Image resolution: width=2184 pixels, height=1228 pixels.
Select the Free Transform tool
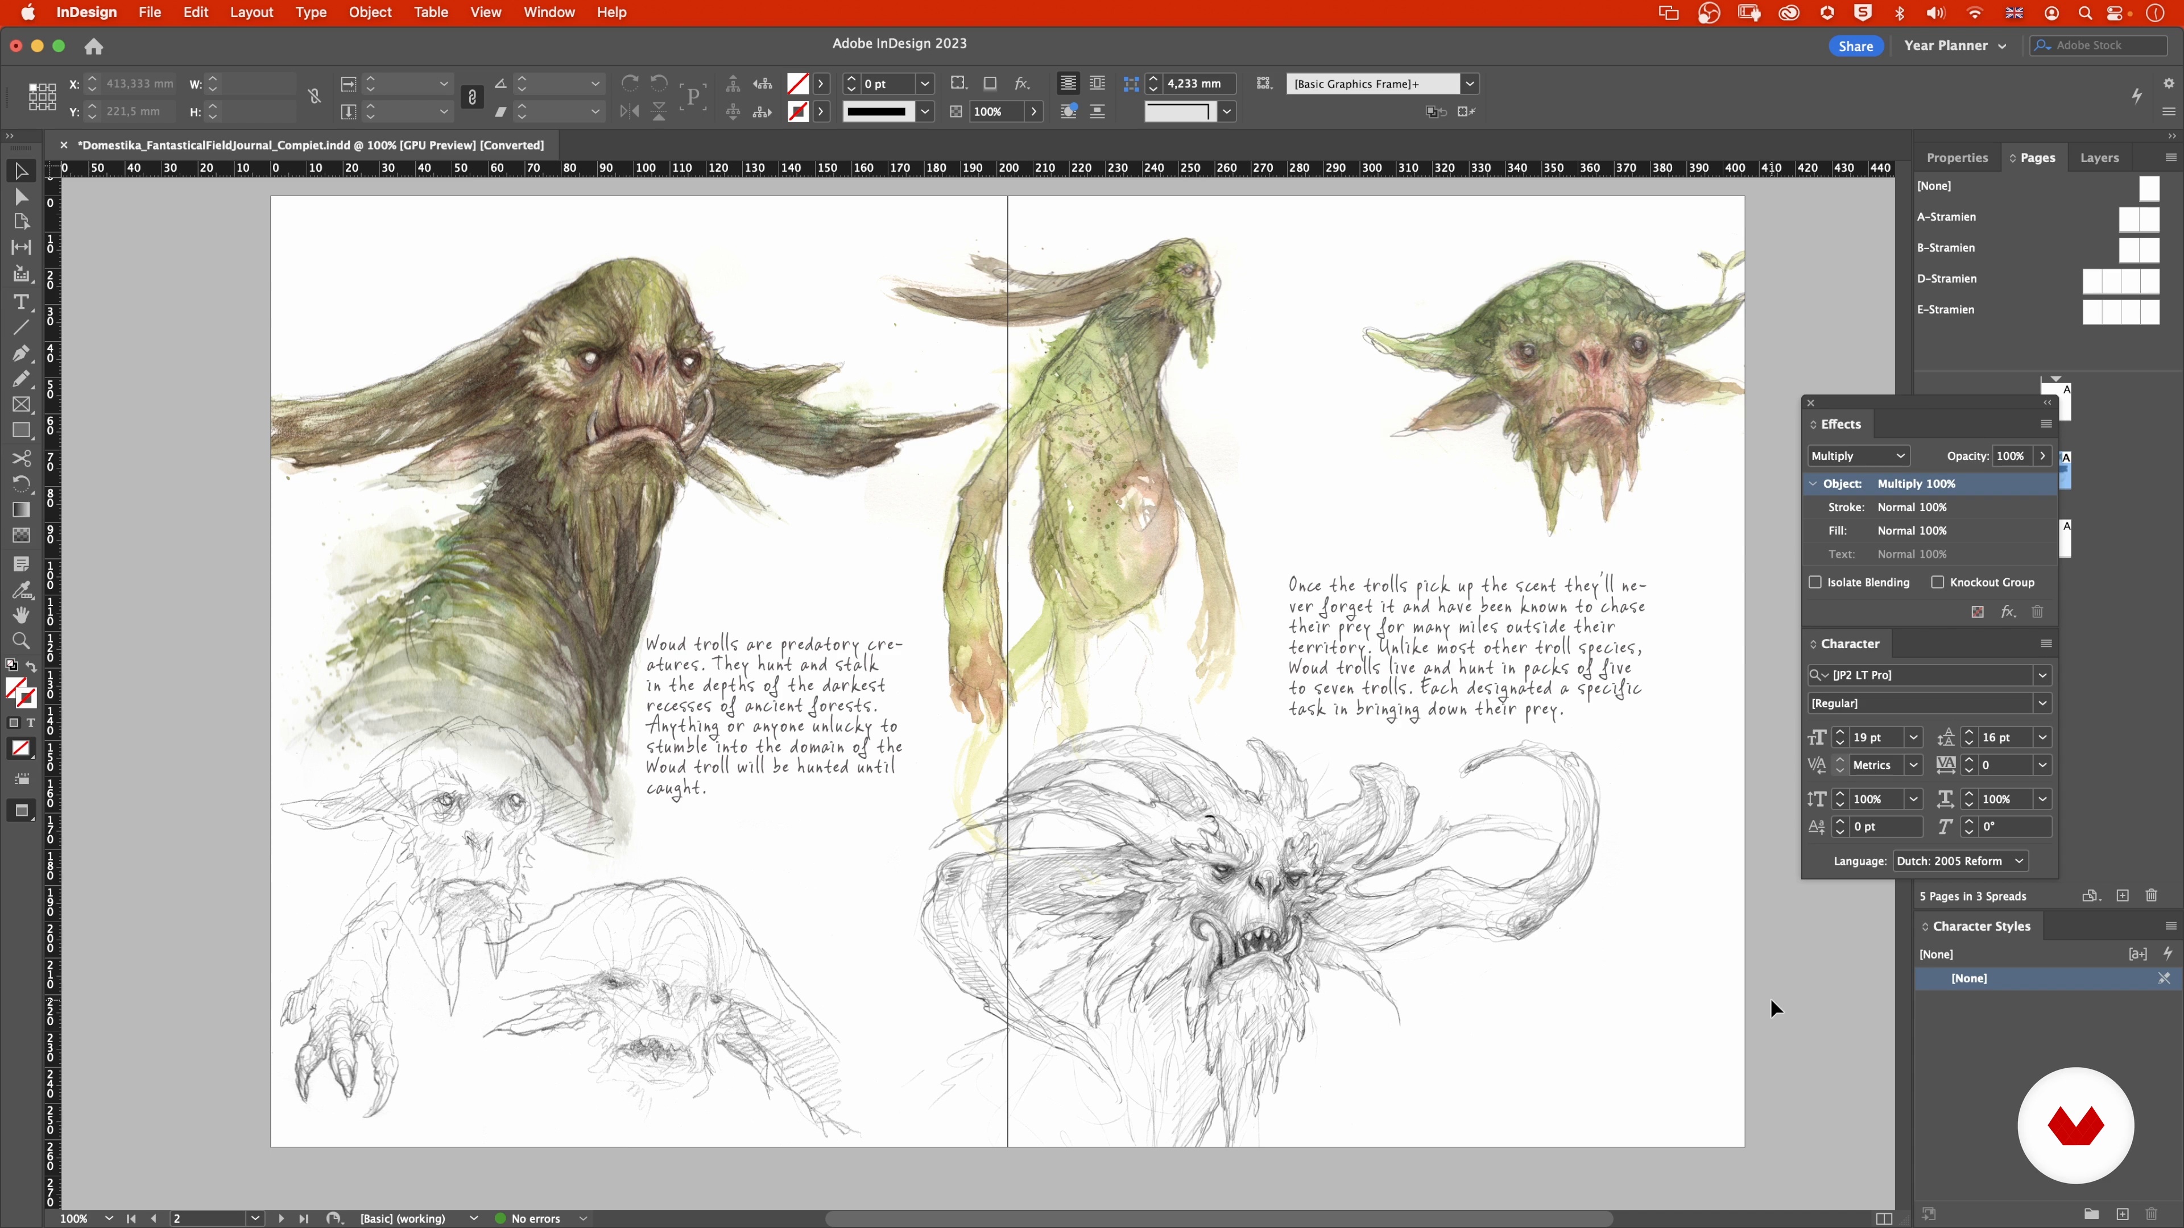click(x=21, y=484)
